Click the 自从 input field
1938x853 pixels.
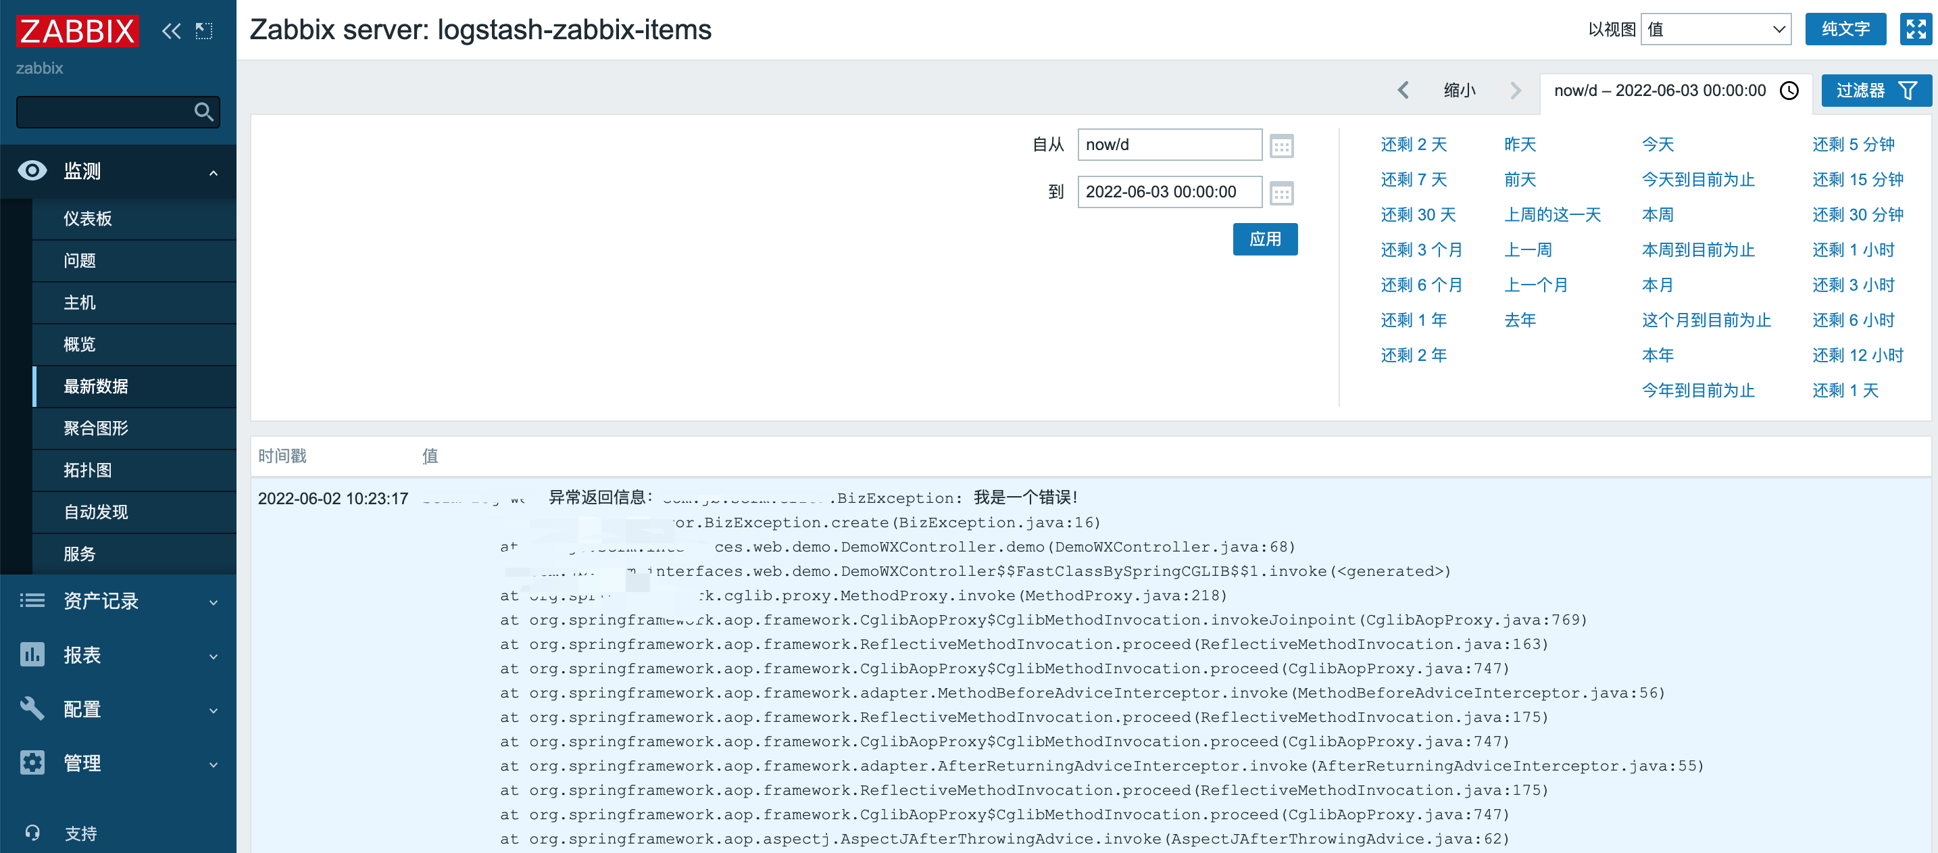click(1170, 145)
